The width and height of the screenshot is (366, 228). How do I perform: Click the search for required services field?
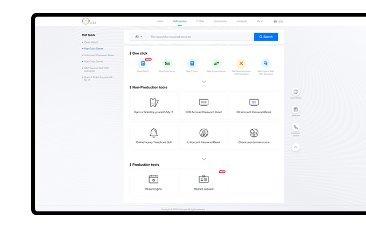click(x=199, y=36)
